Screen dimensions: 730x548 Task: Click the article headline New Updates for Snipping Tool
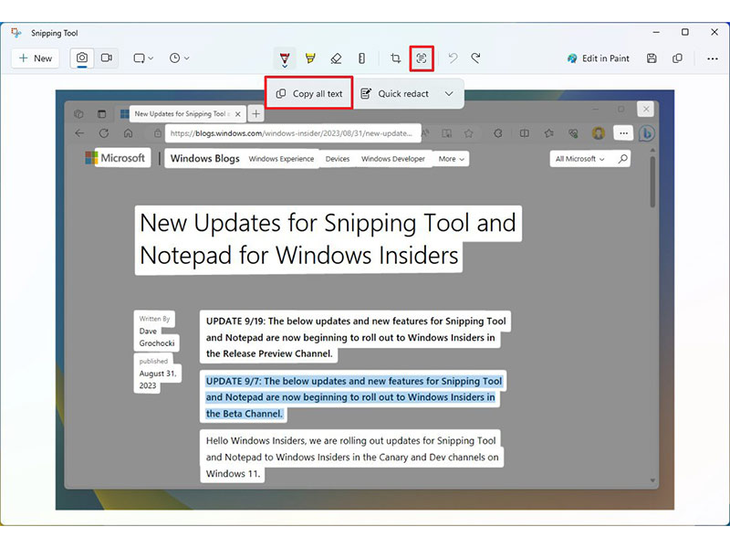[x=328, y=239]
